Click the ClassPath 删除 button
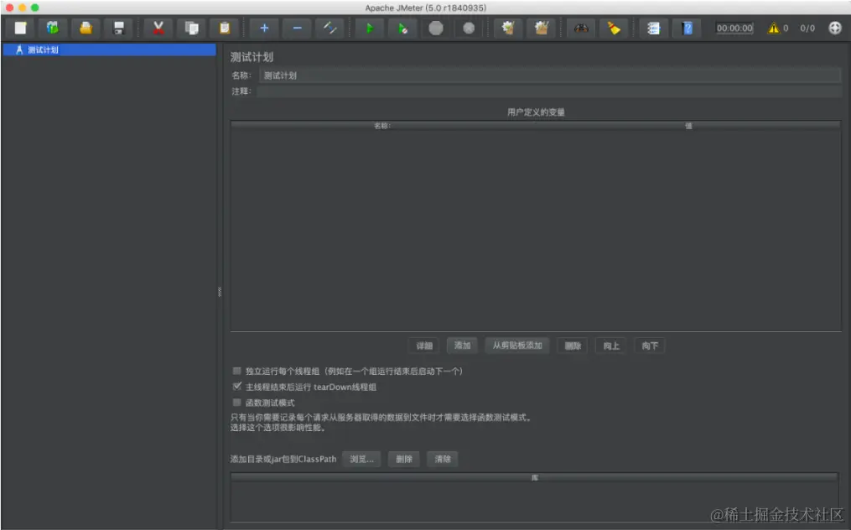 [404, 459]
